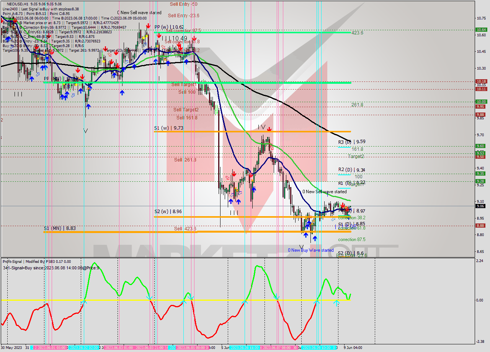Click the 'R1 (D) | 9.22' resistance label
The width and height of the screenshot is (490, 352).
click(x=352, y=183)
